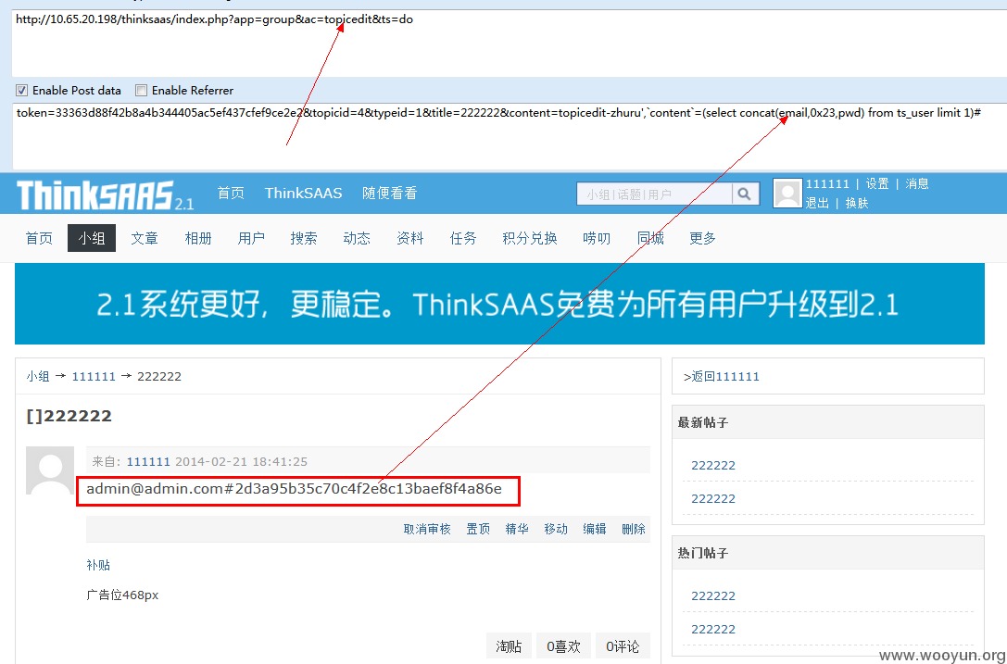Click the 置顶 pin action
The height and width of the screenshot is (664, 1007).
(478, 529)
